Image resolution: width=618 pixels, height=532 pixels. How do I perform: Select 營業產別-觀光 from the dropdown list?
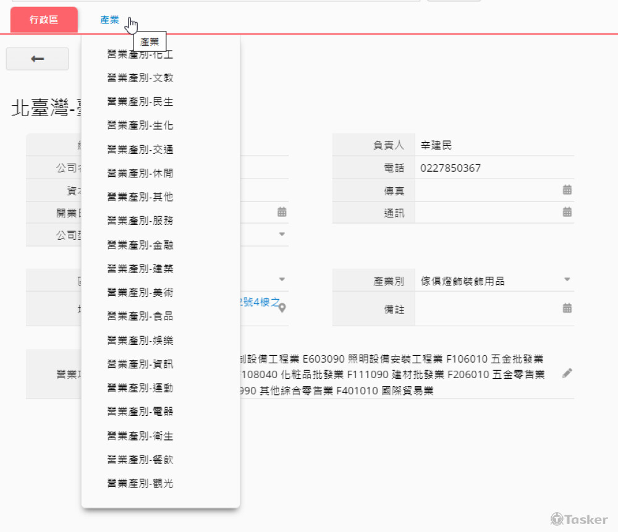point(140,483)
